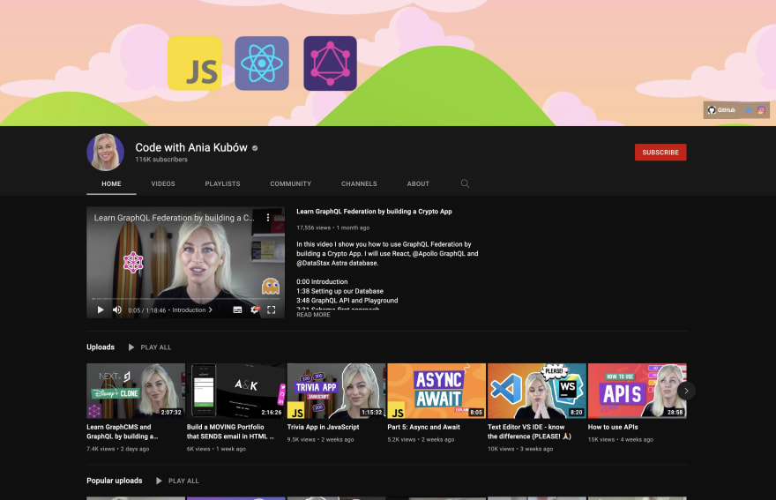Screen dimensions: 776x500
Task: Open the A&K moving portfolio thumbnail
Action: [x=235, y=391]
